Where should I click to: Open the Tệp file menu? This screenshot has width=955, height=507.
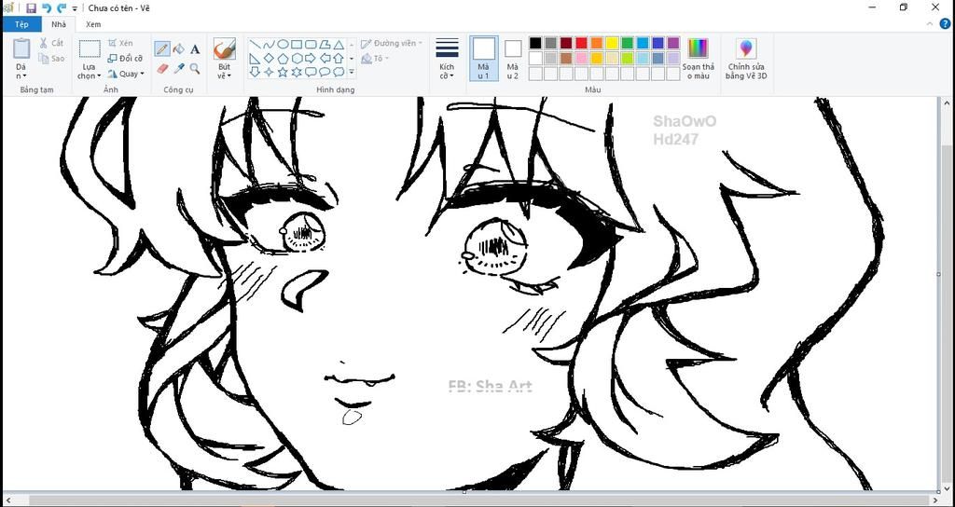pyautogui.click(x=21, y=24)
